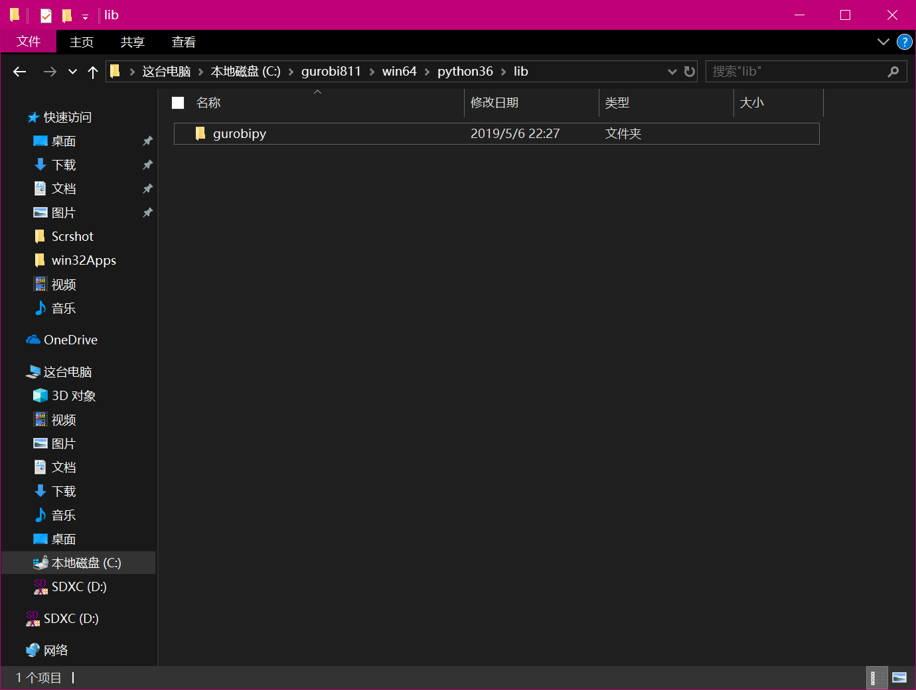The height and width of the screenshot is (690, 916).
Task: Open the Help question mark icon
Action: 904,42
